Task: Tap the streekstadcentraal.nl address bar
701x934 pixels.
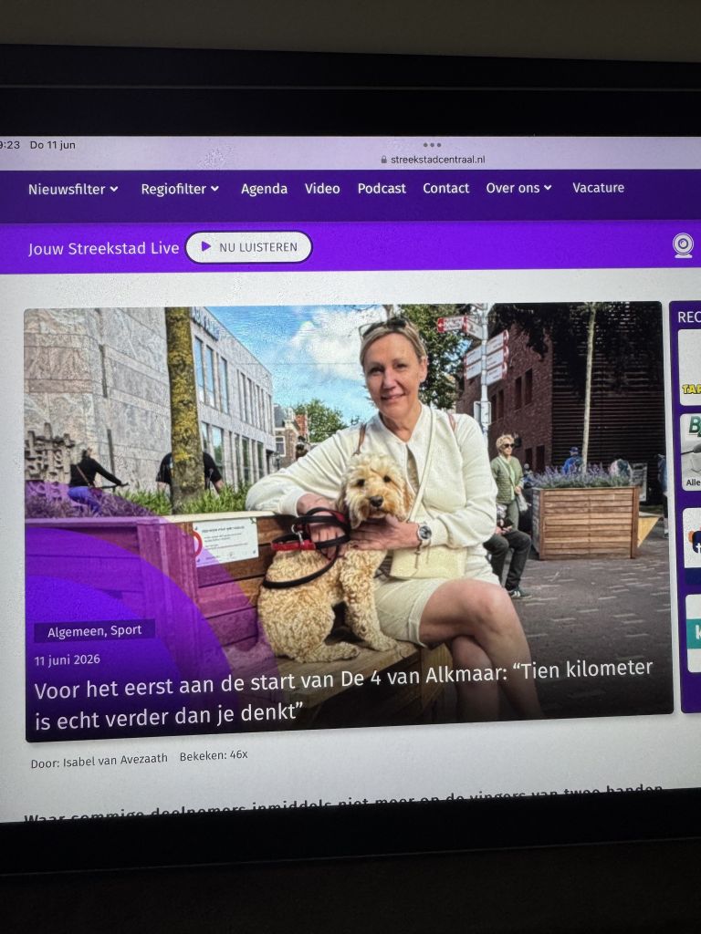Action: pyautogui.click(x=432, y=160)
